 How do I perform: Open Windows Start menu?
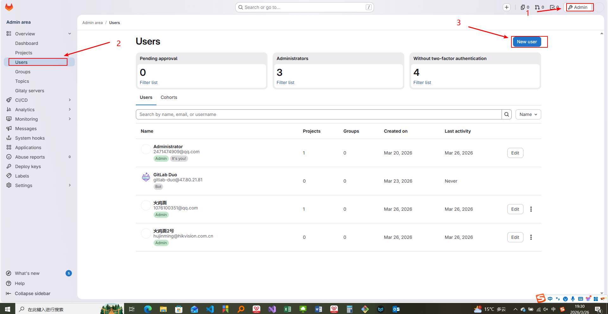coord(8,309)
